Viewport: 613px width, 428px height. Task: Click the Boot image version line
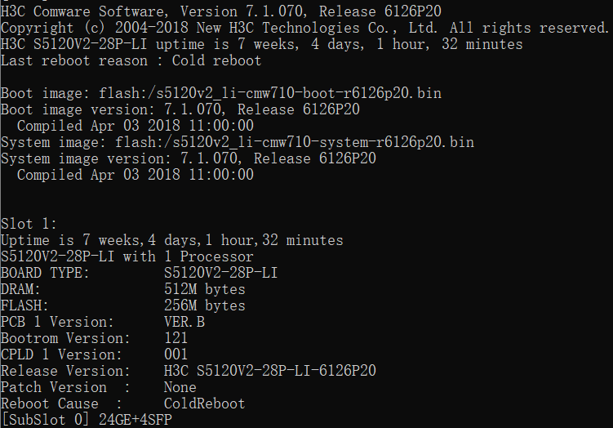(180, 109)
